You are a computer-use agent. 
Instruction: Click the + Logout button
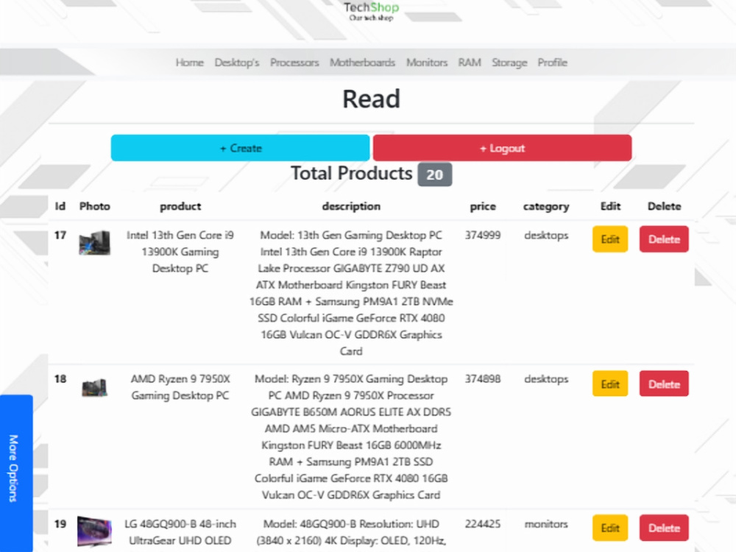click(x=502, y=148)
